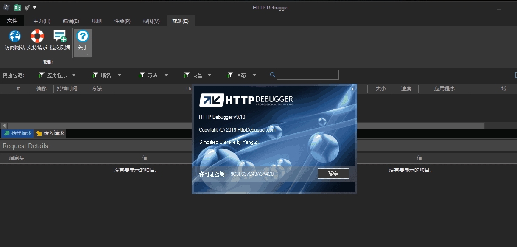Screen dimensions: 517x247
Task: Click the 快速过滤 label
Action: coord(14,75)
